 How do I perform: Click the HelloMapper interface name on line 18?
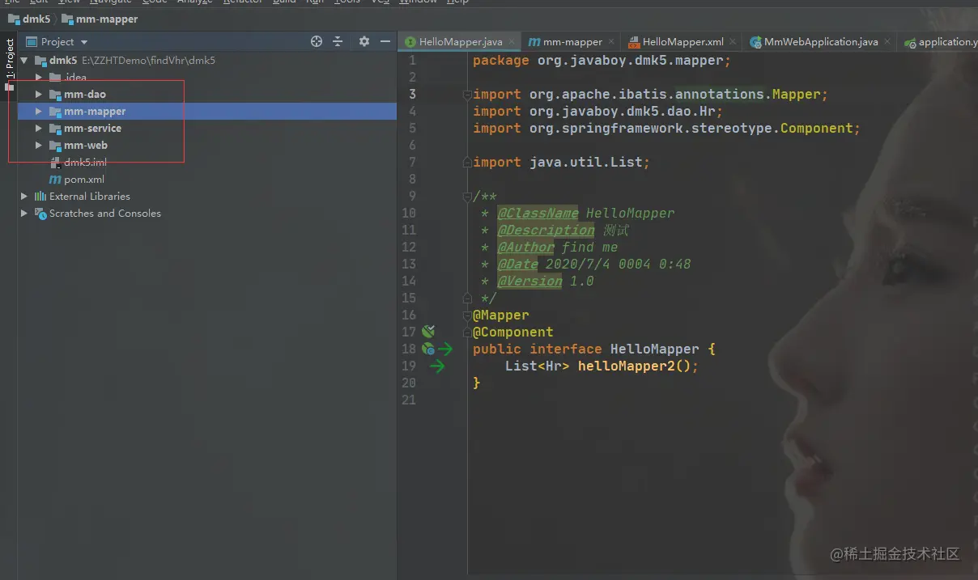point(654,349)
